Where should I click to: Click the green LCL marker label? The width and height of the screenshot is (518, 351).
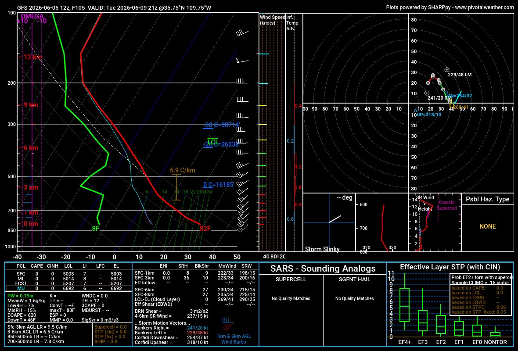[213, 142]
